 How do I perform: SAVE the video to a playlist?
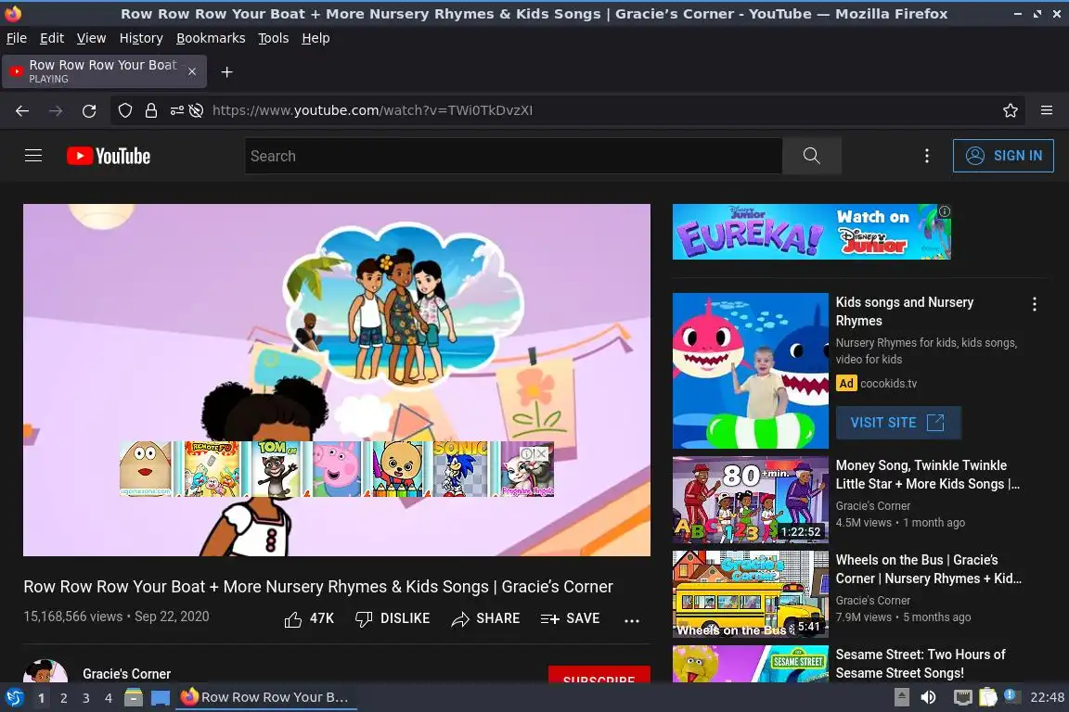click(570, 618)
